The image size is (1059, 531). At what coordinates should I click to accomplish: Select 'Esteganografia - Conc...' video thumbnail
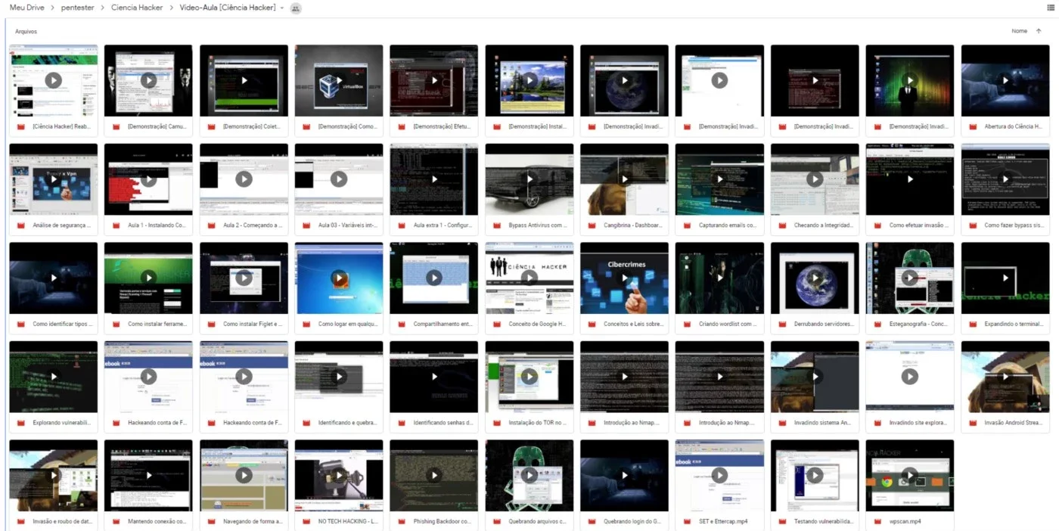coord(910,278)
